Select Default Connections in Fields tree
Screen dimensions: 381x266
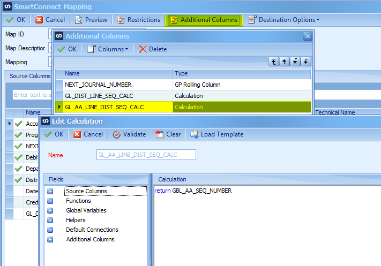[x=92, y=230]
